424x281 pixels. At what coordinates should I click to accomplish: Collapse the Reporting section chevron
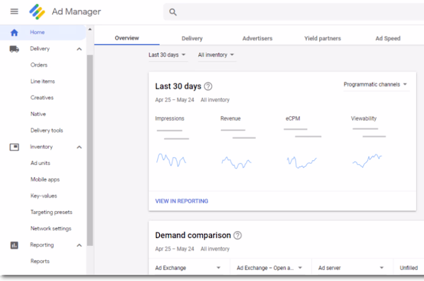[79, 245]
